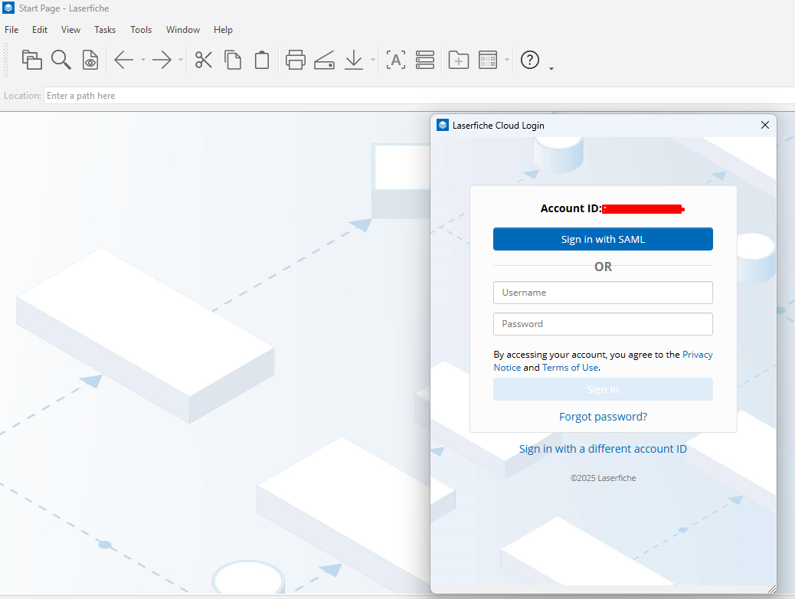Go back with the left arrow
Image resolution: width=795 pixels, height=599 pixels.
[124, 60]
